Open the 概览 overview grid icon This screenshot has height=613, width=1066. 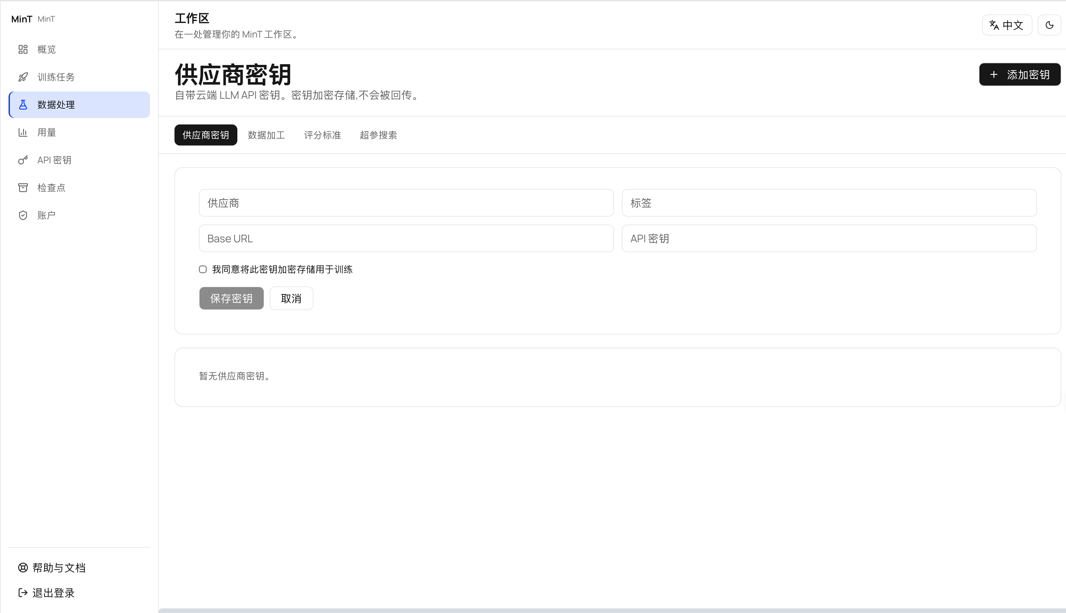click(23, 49)
